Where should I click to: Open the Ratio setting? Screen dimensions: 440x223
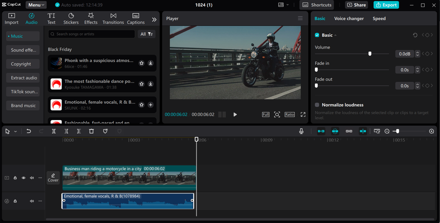pyautogui.click(x=289, y=115)
